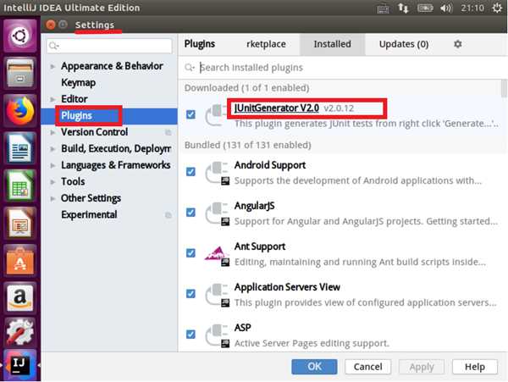
Task: Click Application Servers View plugin icon
Action: pyautogui.click(x=217, y=295)
